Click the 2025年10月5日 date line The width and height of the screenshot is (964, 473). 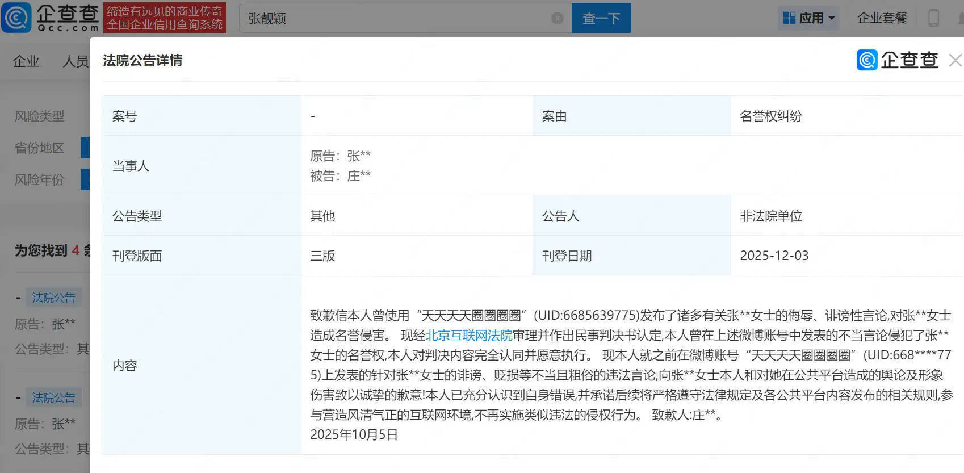click(354, 435)
